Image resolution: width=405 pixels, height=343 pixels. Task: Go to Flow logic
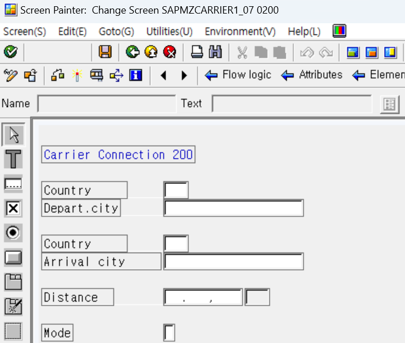click(238, 75)
